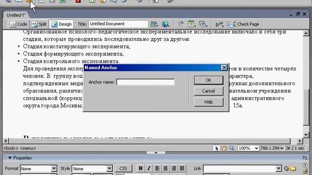Select the <menu> tag in tag selector

click(x=28, y=148)
